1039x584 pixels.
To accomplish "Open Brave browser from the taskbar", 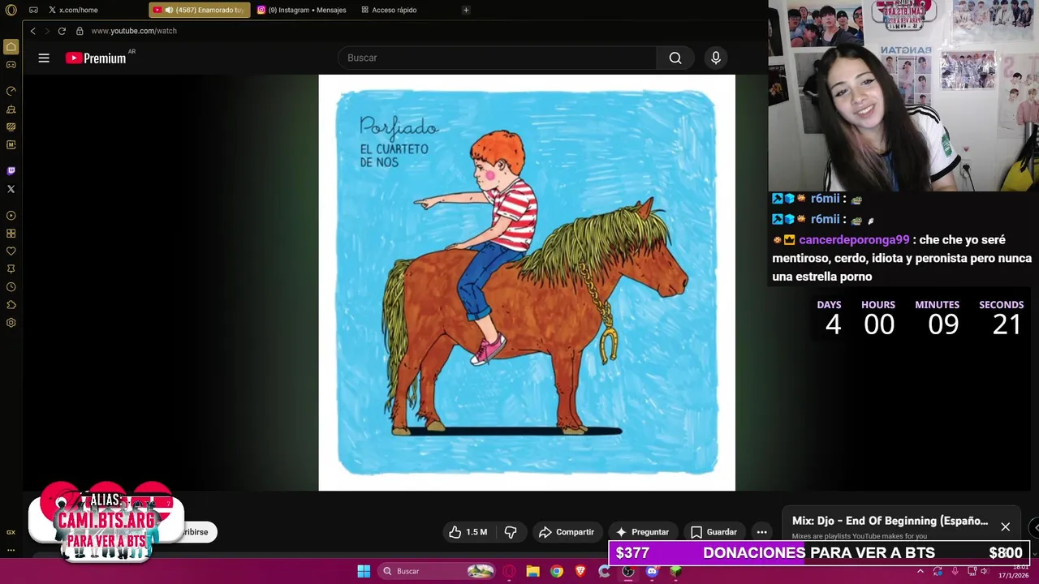I will tap(580, 571).
